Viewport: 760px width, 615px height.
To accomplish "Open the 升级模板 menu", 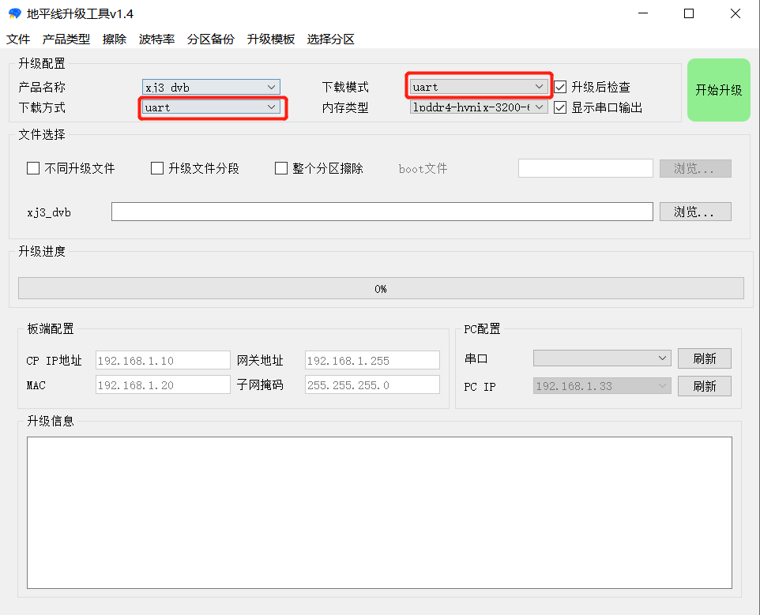I will (x=270, y=39).
